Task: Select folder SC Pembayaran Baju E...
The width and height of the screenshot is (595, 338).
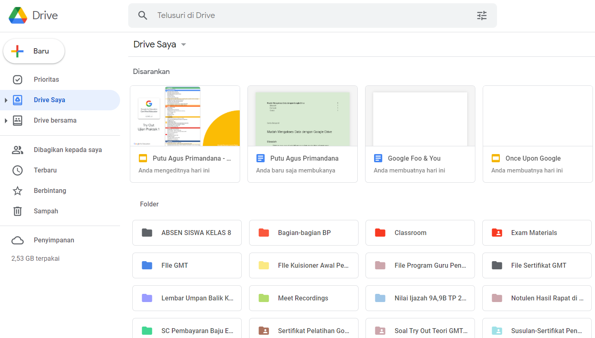Action: tap(187, 328)
